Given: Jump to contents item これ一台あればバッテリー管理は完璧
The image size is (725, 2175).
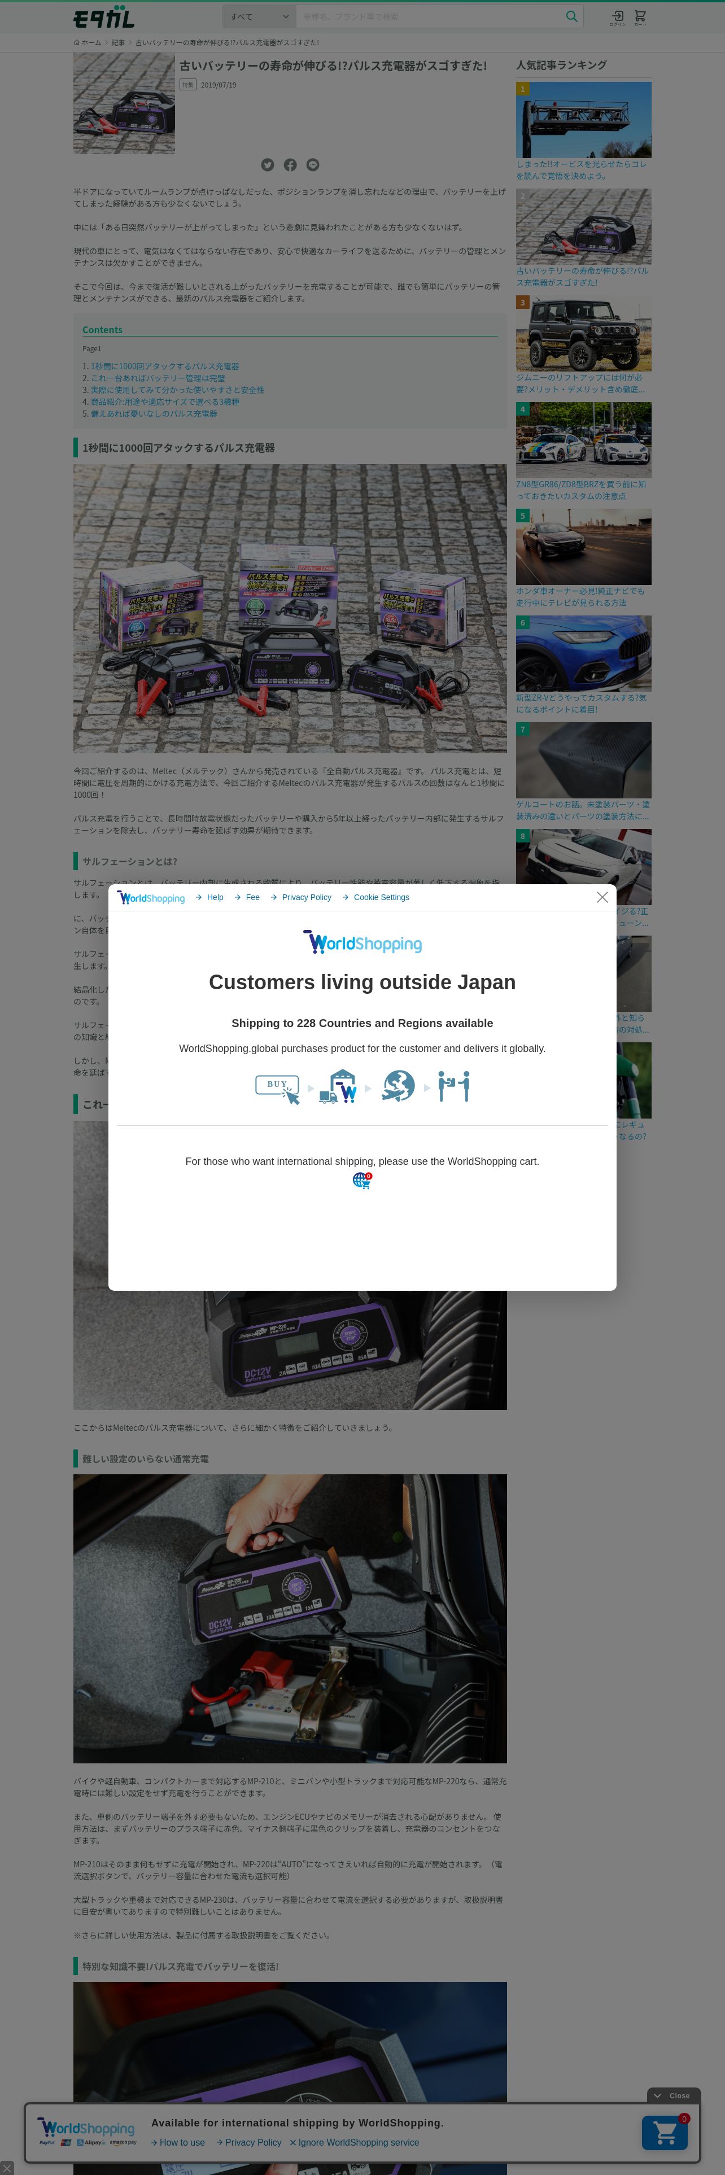Looking at the screenshot, I should [158, 378].
